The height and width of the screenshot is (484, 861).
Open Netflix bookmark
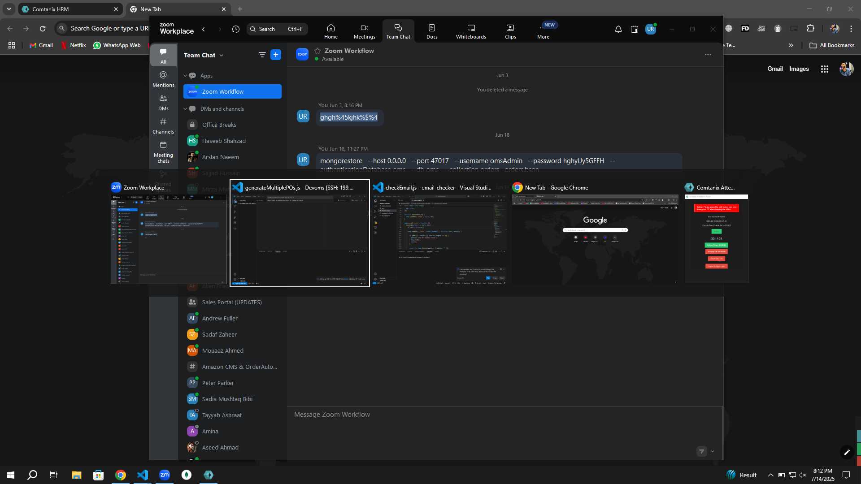[74, 45]
